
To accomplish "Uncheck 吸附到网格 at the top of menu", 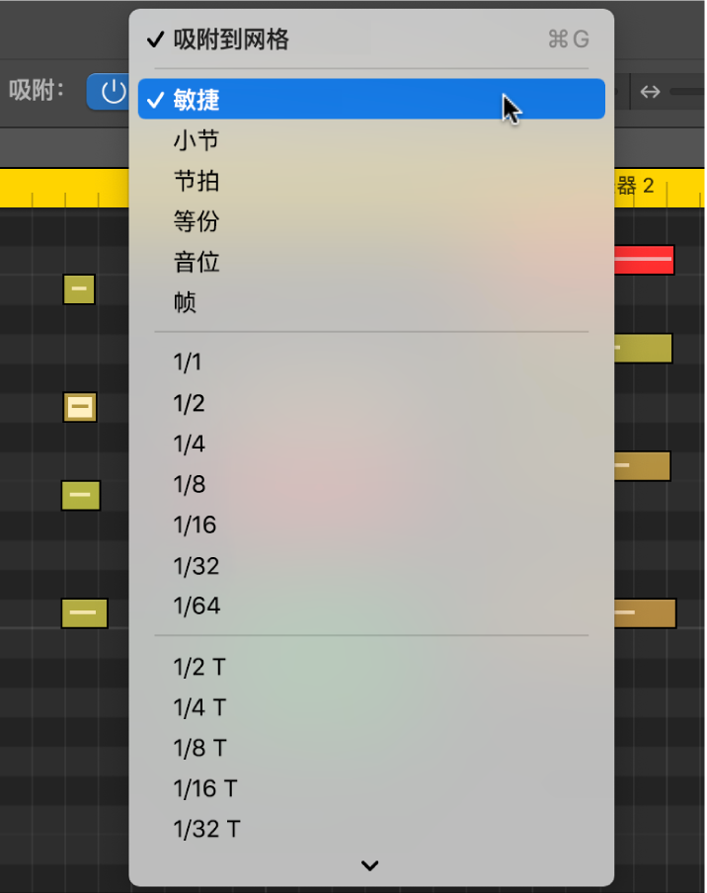I will tap(227, 39).
